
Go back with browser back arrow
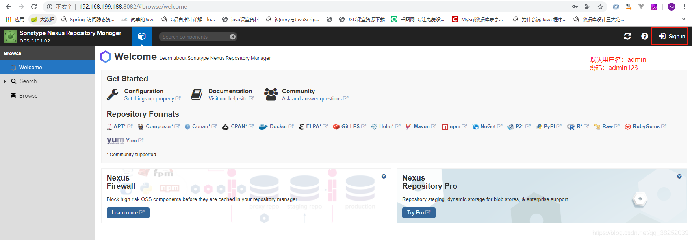point(9,7)
